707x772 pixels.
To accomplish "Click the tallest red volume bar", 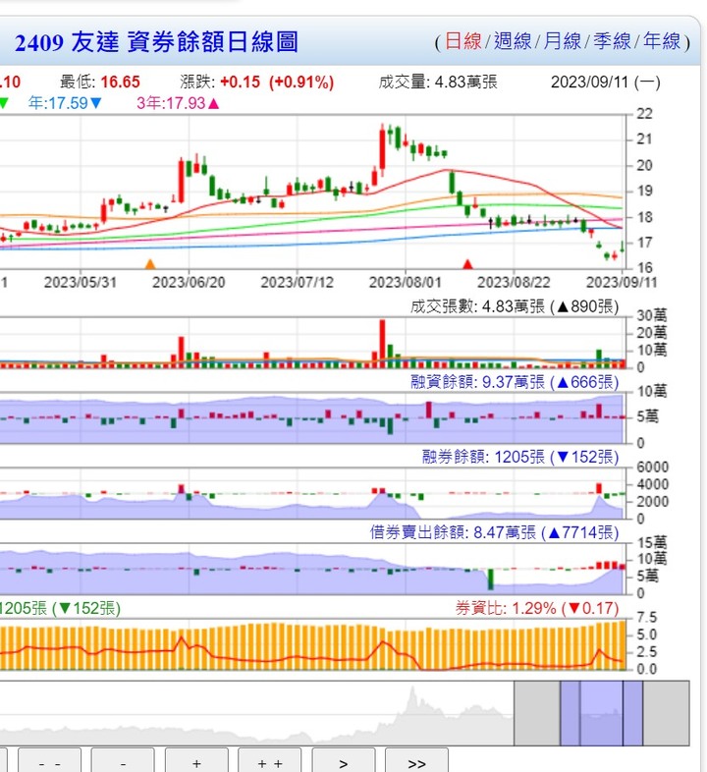I will (x=382, y=344).
